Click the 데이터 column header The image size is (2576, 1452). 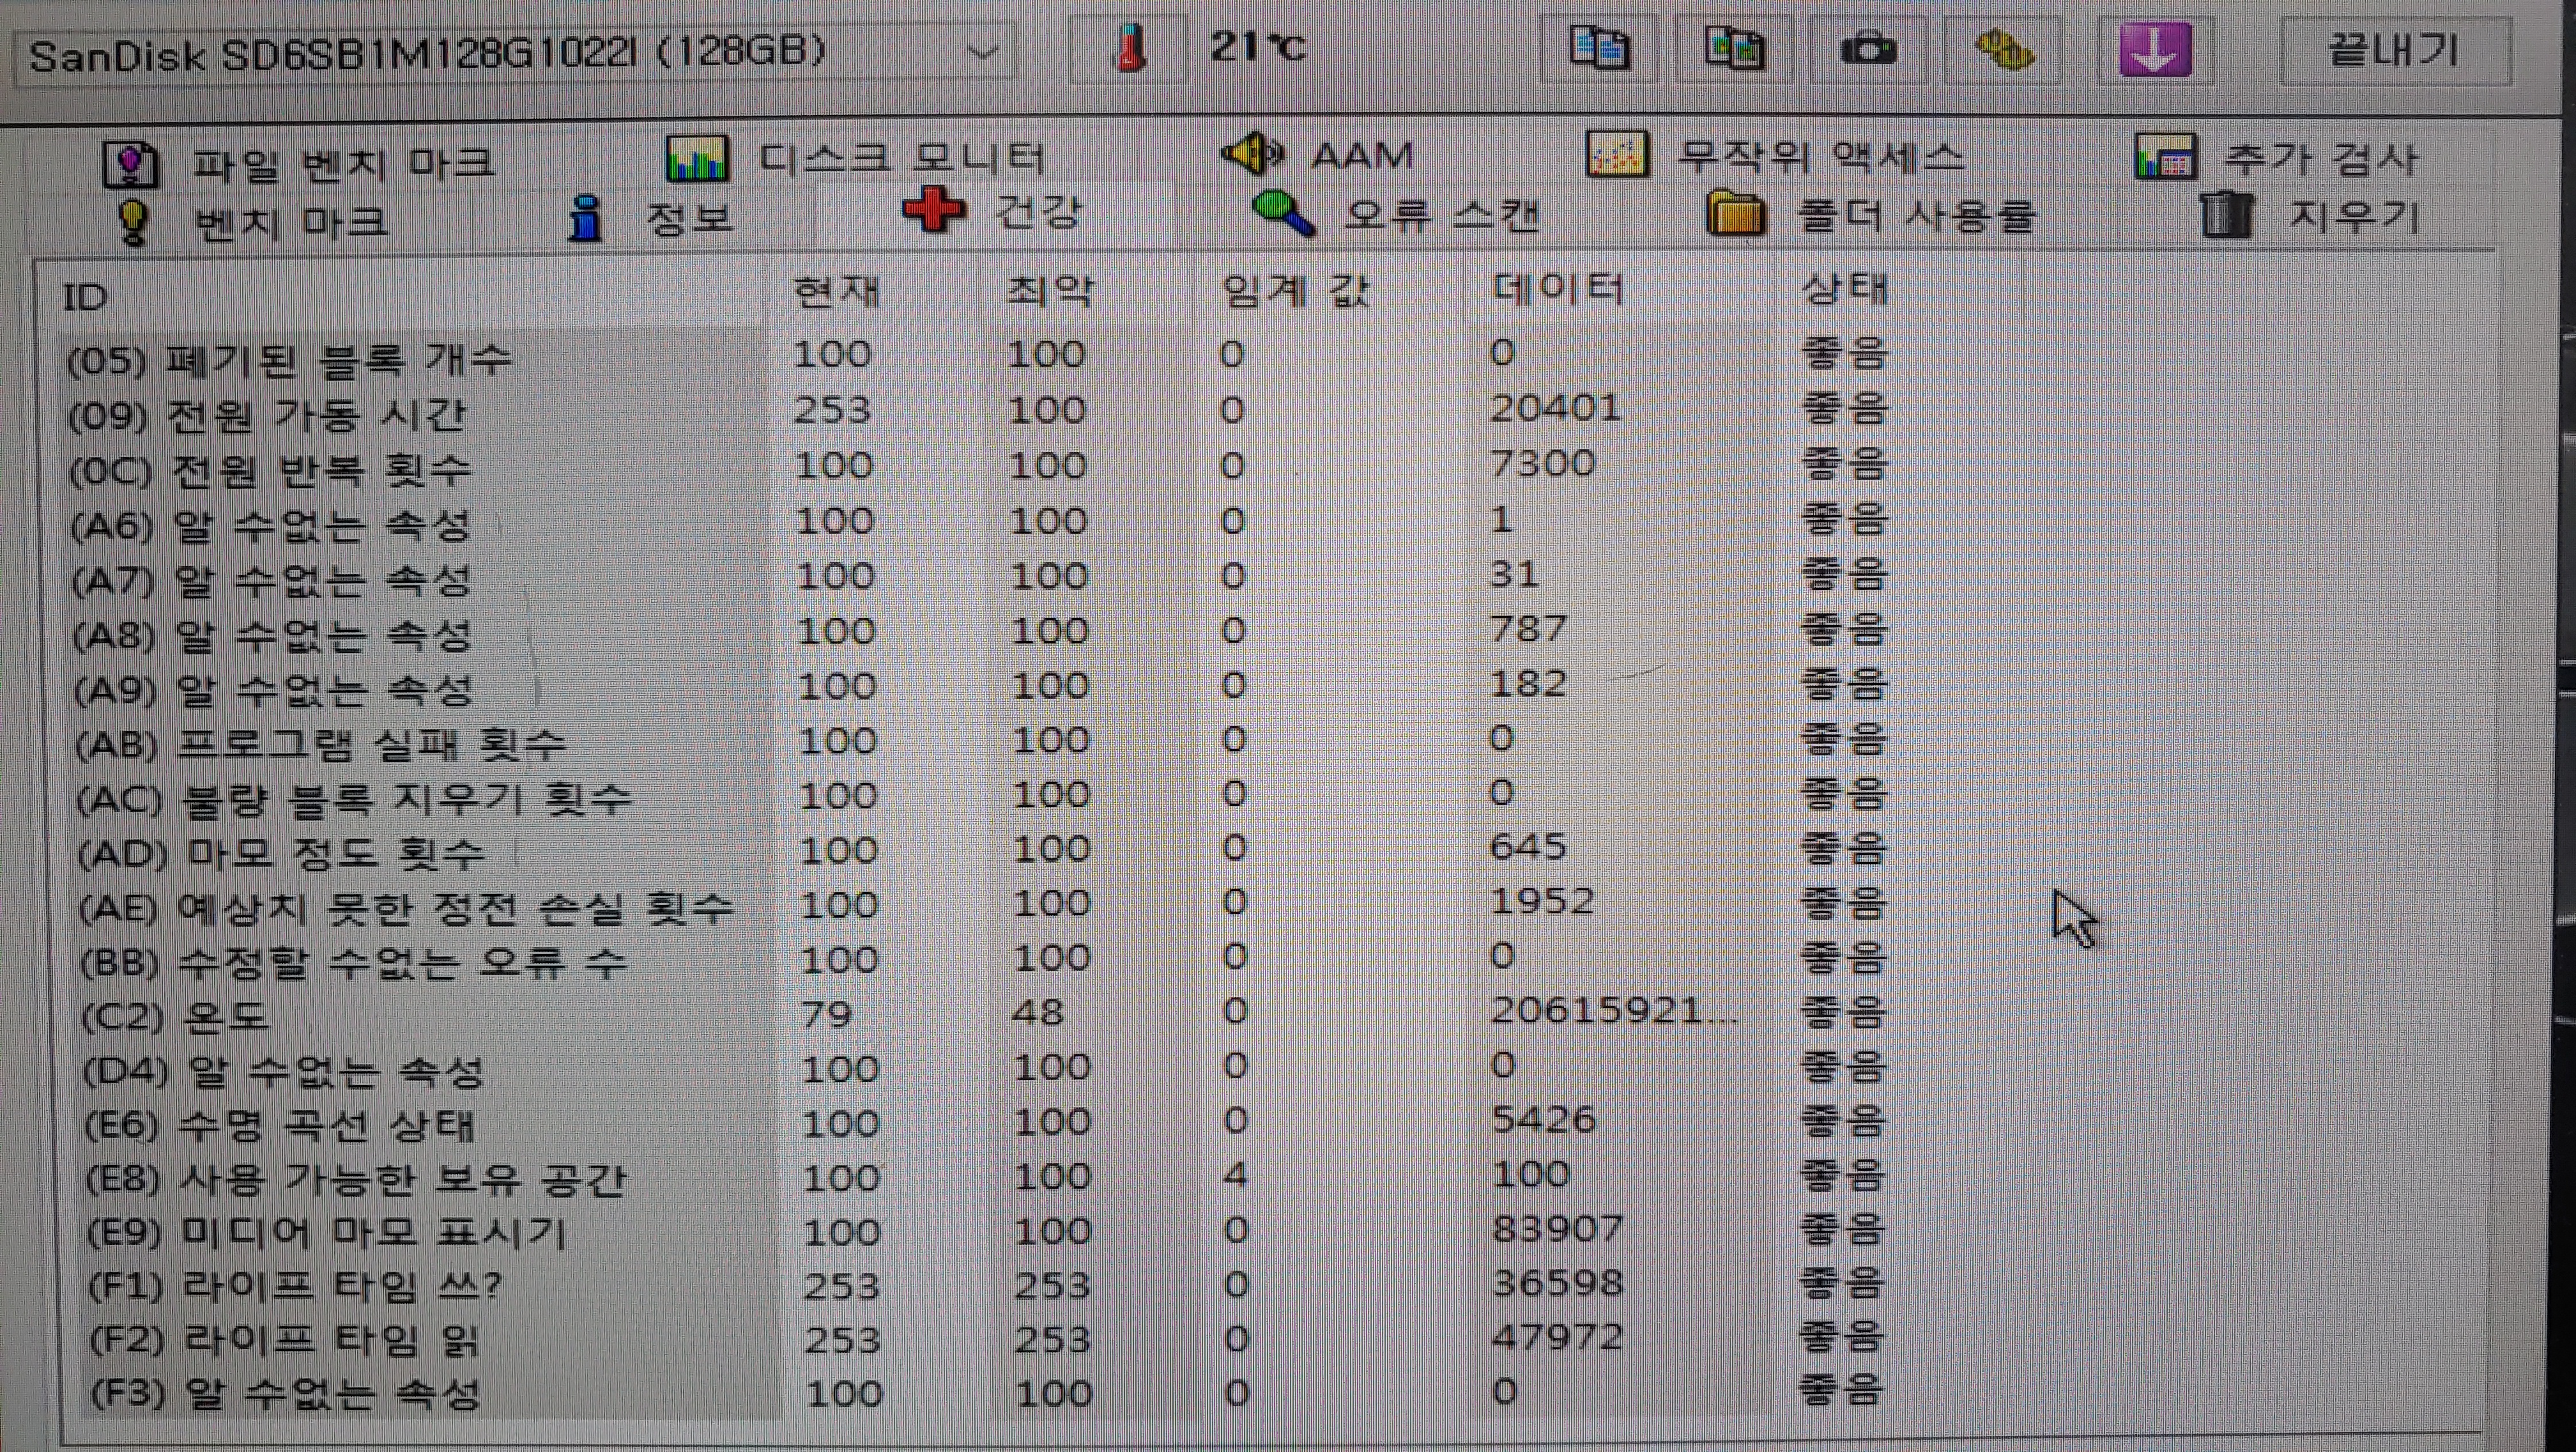1556,290
